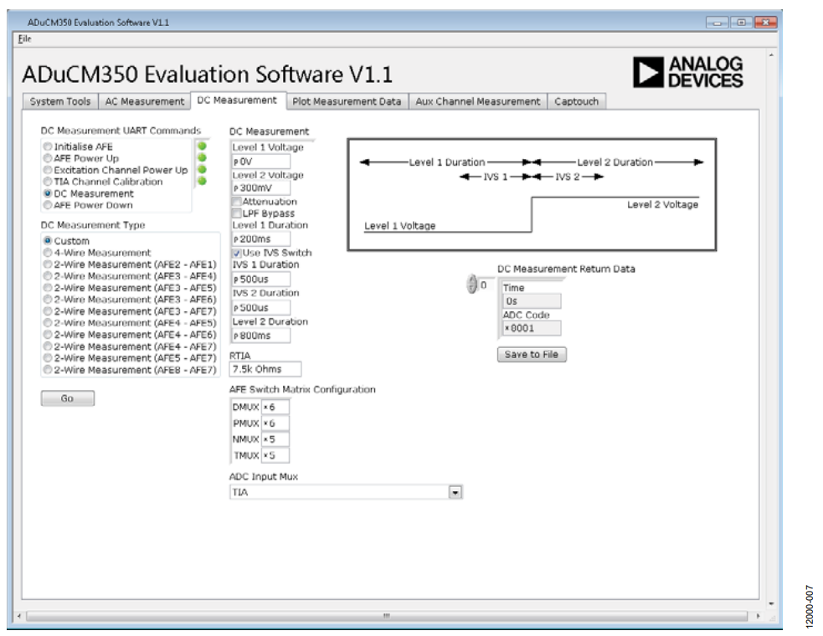
Task: Expand the ADC Input Mux dropdown arrow
Action: tap(455, 492)
